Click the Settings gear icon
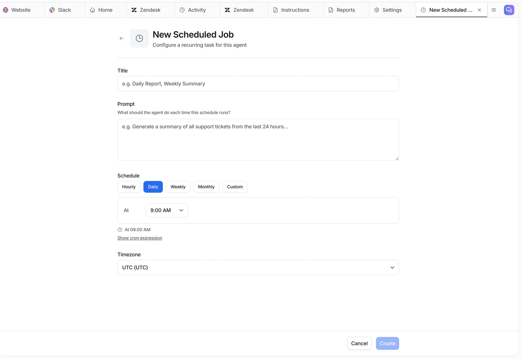Screen dimensions: 522x359 click(377, 10)
